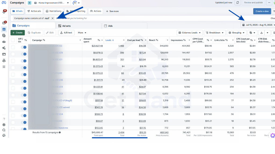Click Review and publish button
The width and height of the screenshot is (275, 154).
253,3
